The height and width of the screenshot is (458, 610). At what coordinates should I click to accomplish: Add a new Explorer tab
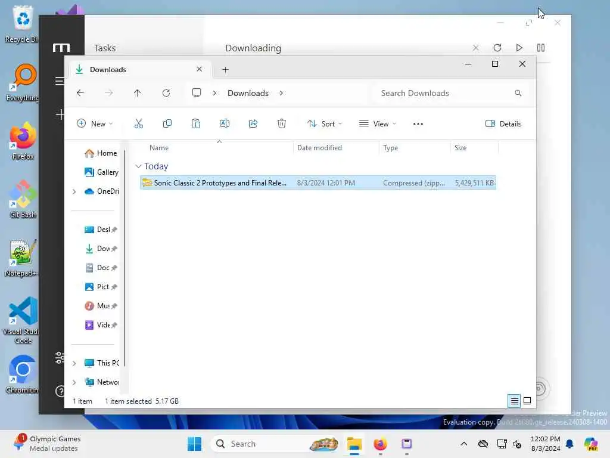(x=225, y=70)
